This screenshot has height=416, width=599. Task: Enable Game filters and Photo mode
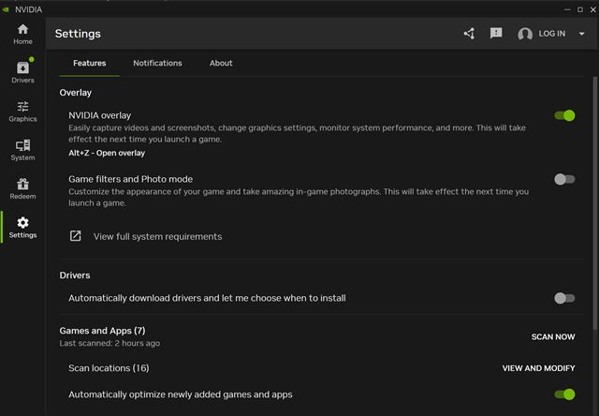click(564, 179)
